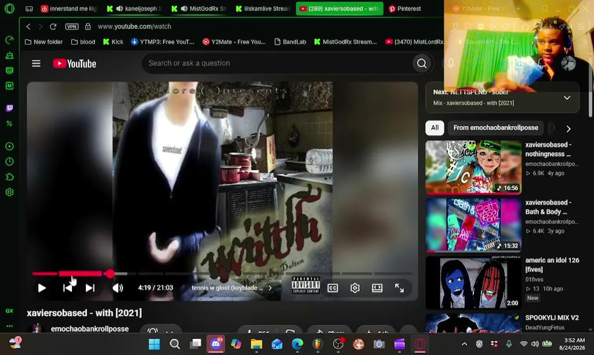Open xaviersobased nothingness video thumbnail
This screenshot has height=355, width=594.
coord(473,167)
